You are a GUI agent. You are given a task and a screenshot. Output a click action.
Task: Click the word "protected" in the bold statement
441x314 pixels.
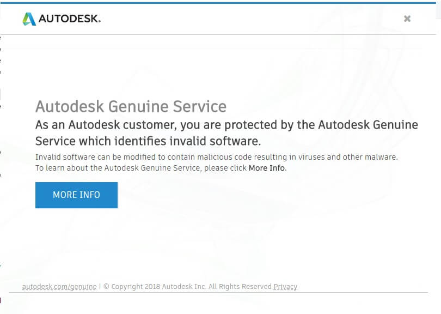point(250,125)
